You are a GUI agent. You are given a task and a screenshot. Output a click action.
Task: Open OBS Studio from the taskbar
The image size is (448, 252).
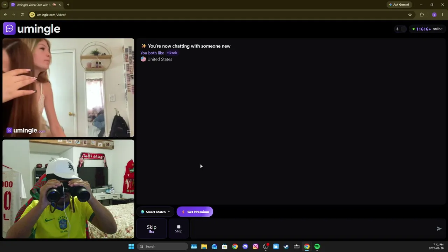[266, 246]
